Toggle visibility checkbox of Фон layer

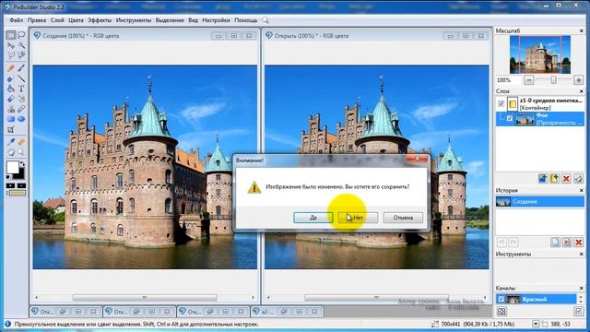(x=510, y=119)
